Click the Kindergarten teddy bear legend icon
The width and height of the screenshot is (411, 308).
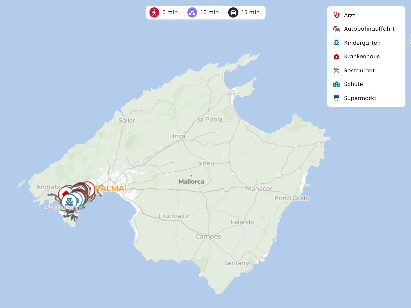pos(336,43)
